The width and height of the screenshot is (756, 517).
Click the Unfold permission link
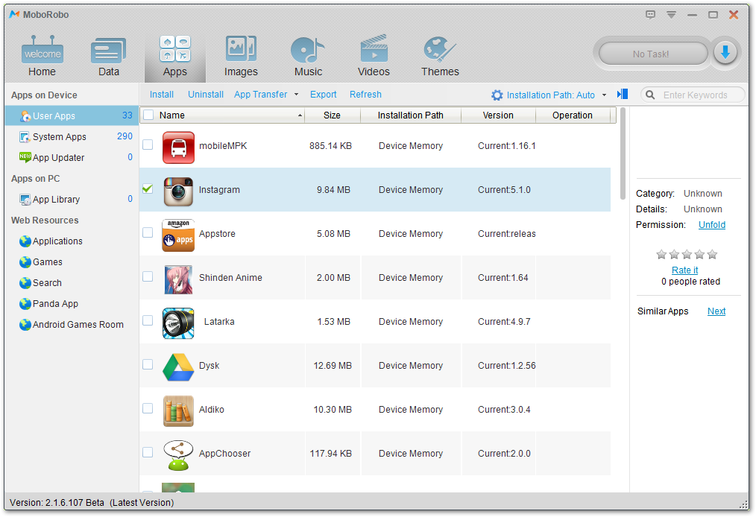point(712,225)
